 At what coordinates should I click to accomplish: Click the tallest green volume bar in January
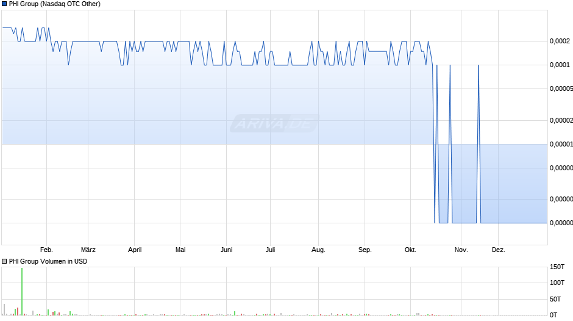coord(22,291)
